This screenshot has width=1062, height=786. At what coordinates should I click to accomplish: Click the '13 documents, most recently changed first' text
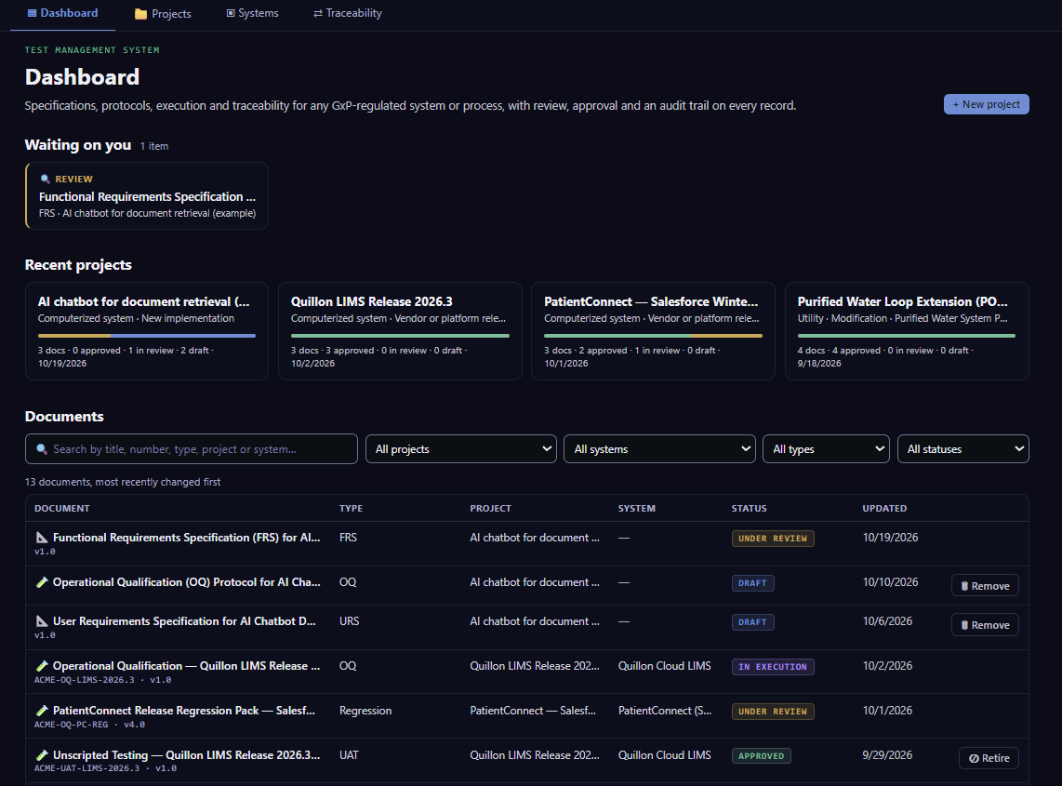point(123,482)
